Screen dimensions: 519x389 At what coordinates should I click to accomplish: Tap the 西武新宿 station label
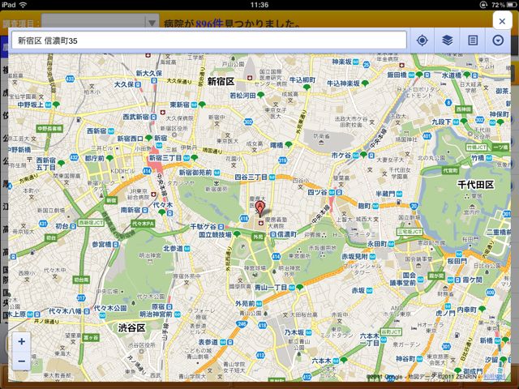pos(135,117)
